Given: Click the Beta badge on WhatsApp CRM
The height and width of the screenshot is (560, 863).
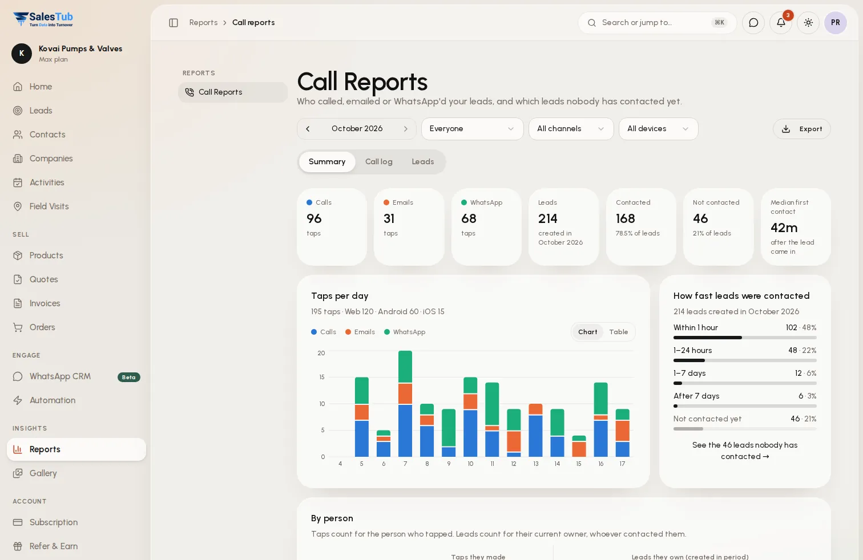Looking at the screenshot, I should coord(129,377).
